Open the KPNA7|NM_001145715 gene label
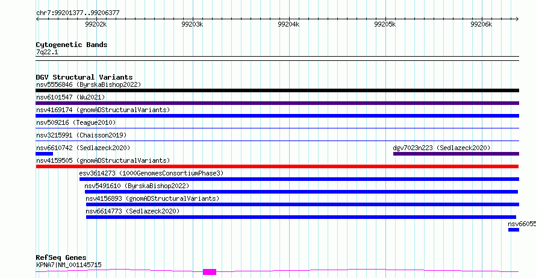The image size is (536, 278). coord(69,265)
